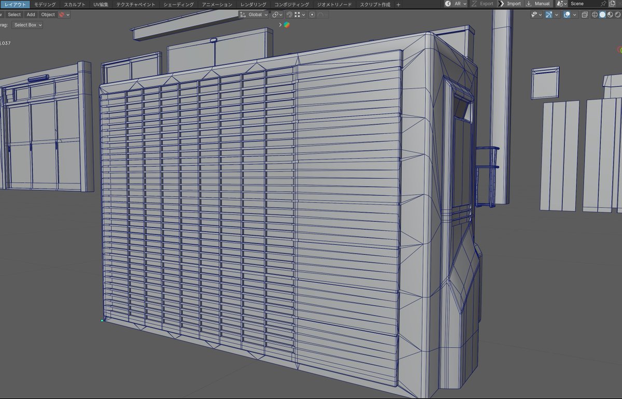Viewport: 622px width, 399px height.
Task: Select solid viewport shading sphere
Action: (x=602, y=15)
